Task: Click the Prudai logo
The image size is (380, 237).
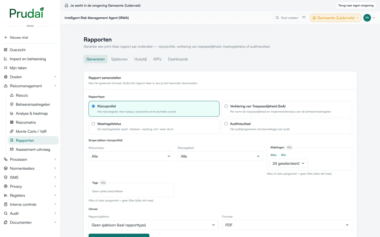Action: point(26,13)
